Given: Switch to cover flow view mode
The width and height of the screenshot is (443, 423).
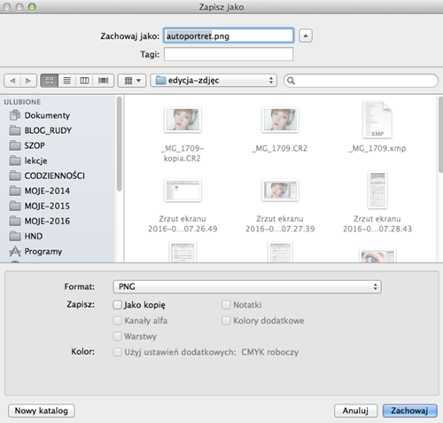Looking at the screenshot, I should coord(104,81).
